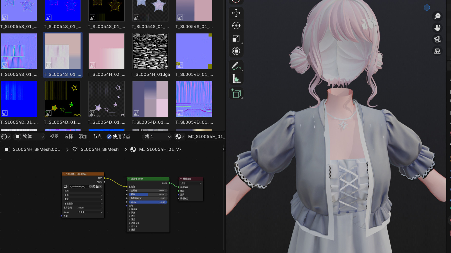Open the 视图 menu in node editor
The image size is (451, 253).
[54, 137]
